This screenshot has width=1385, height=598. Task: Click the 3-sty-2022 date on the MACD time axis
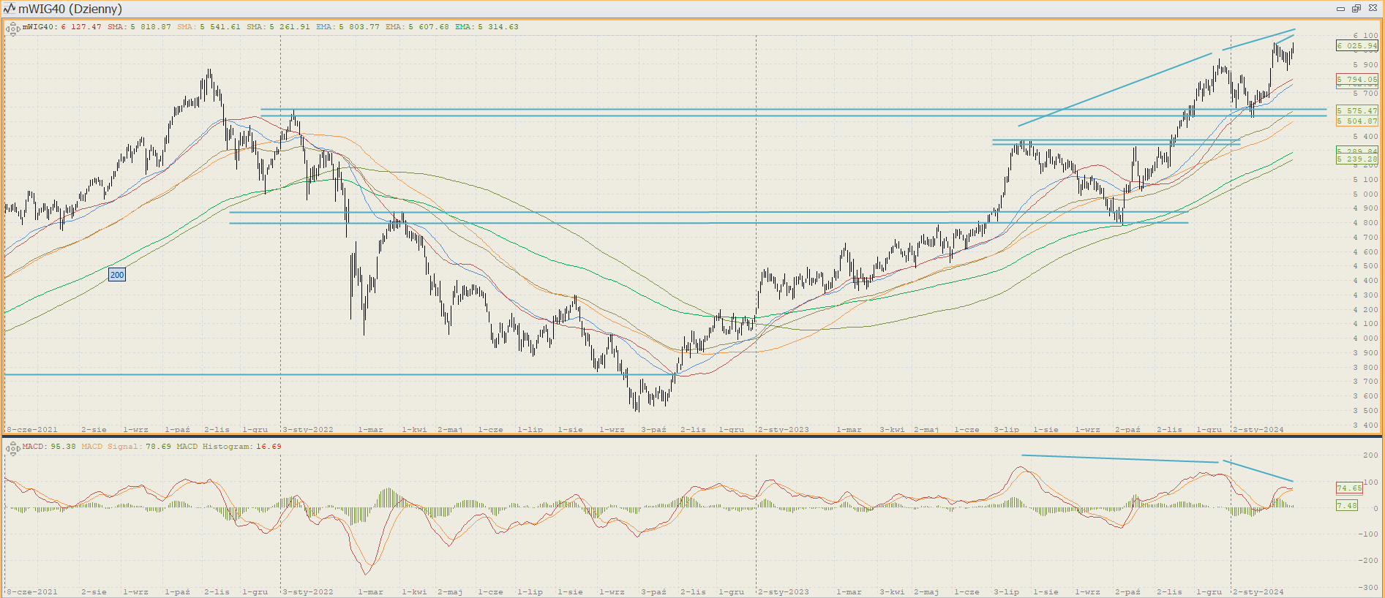click(308, 592)
